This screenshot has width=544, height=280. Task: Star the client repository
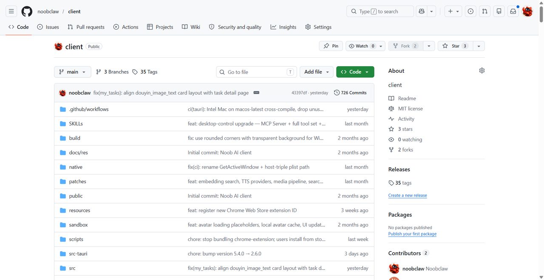pyautogui.click(x=455, y=46)
